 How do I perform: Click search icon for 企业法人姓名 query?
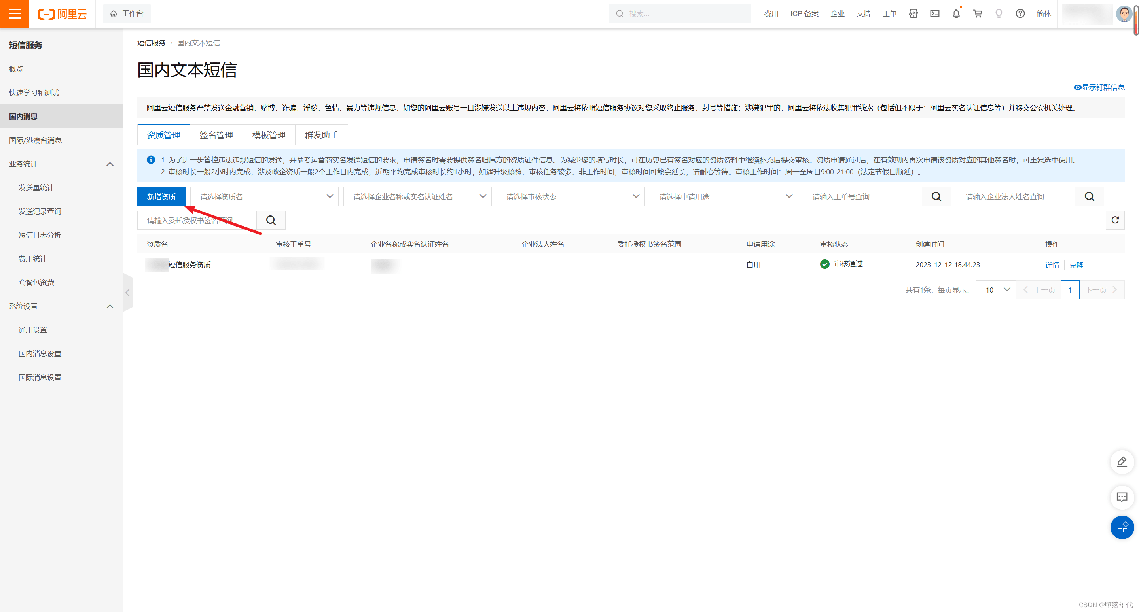point(1090,196)
